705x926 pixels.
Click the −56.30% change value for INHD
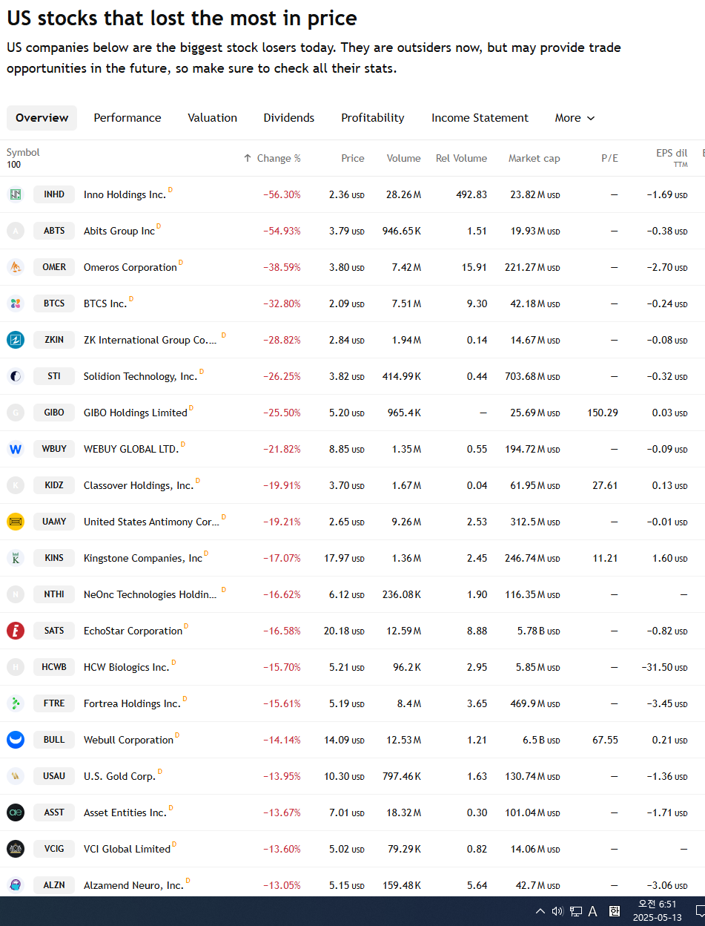282,194
